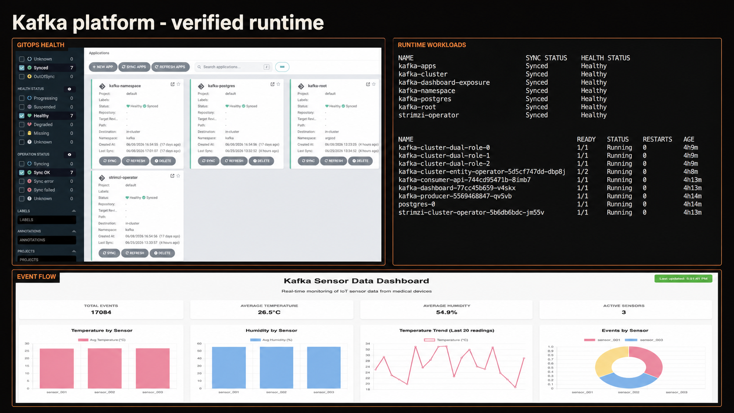Open kafka-postgres external link icon
The height and width of the screenshot is (413, 734).
[x=273, y=84]
